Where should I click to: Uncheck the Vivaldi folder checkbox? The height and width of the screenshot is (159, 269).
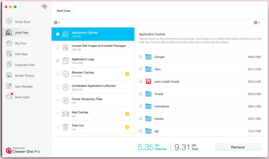pos(140,94)
